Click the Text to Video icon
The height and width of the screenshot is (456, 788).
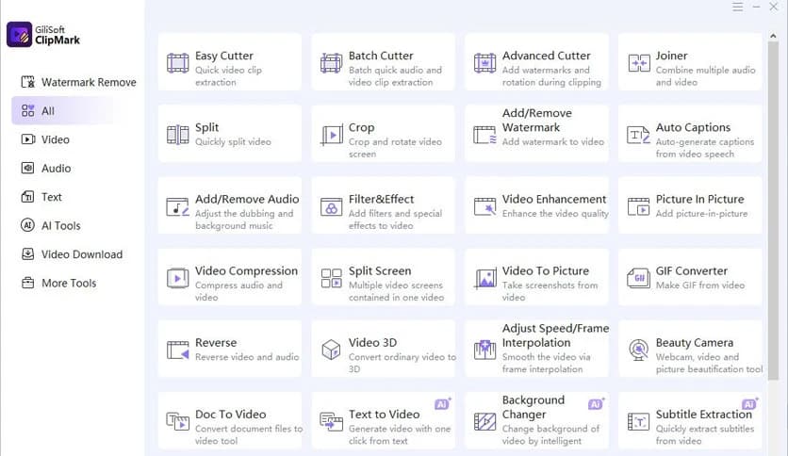pos(331,421)
